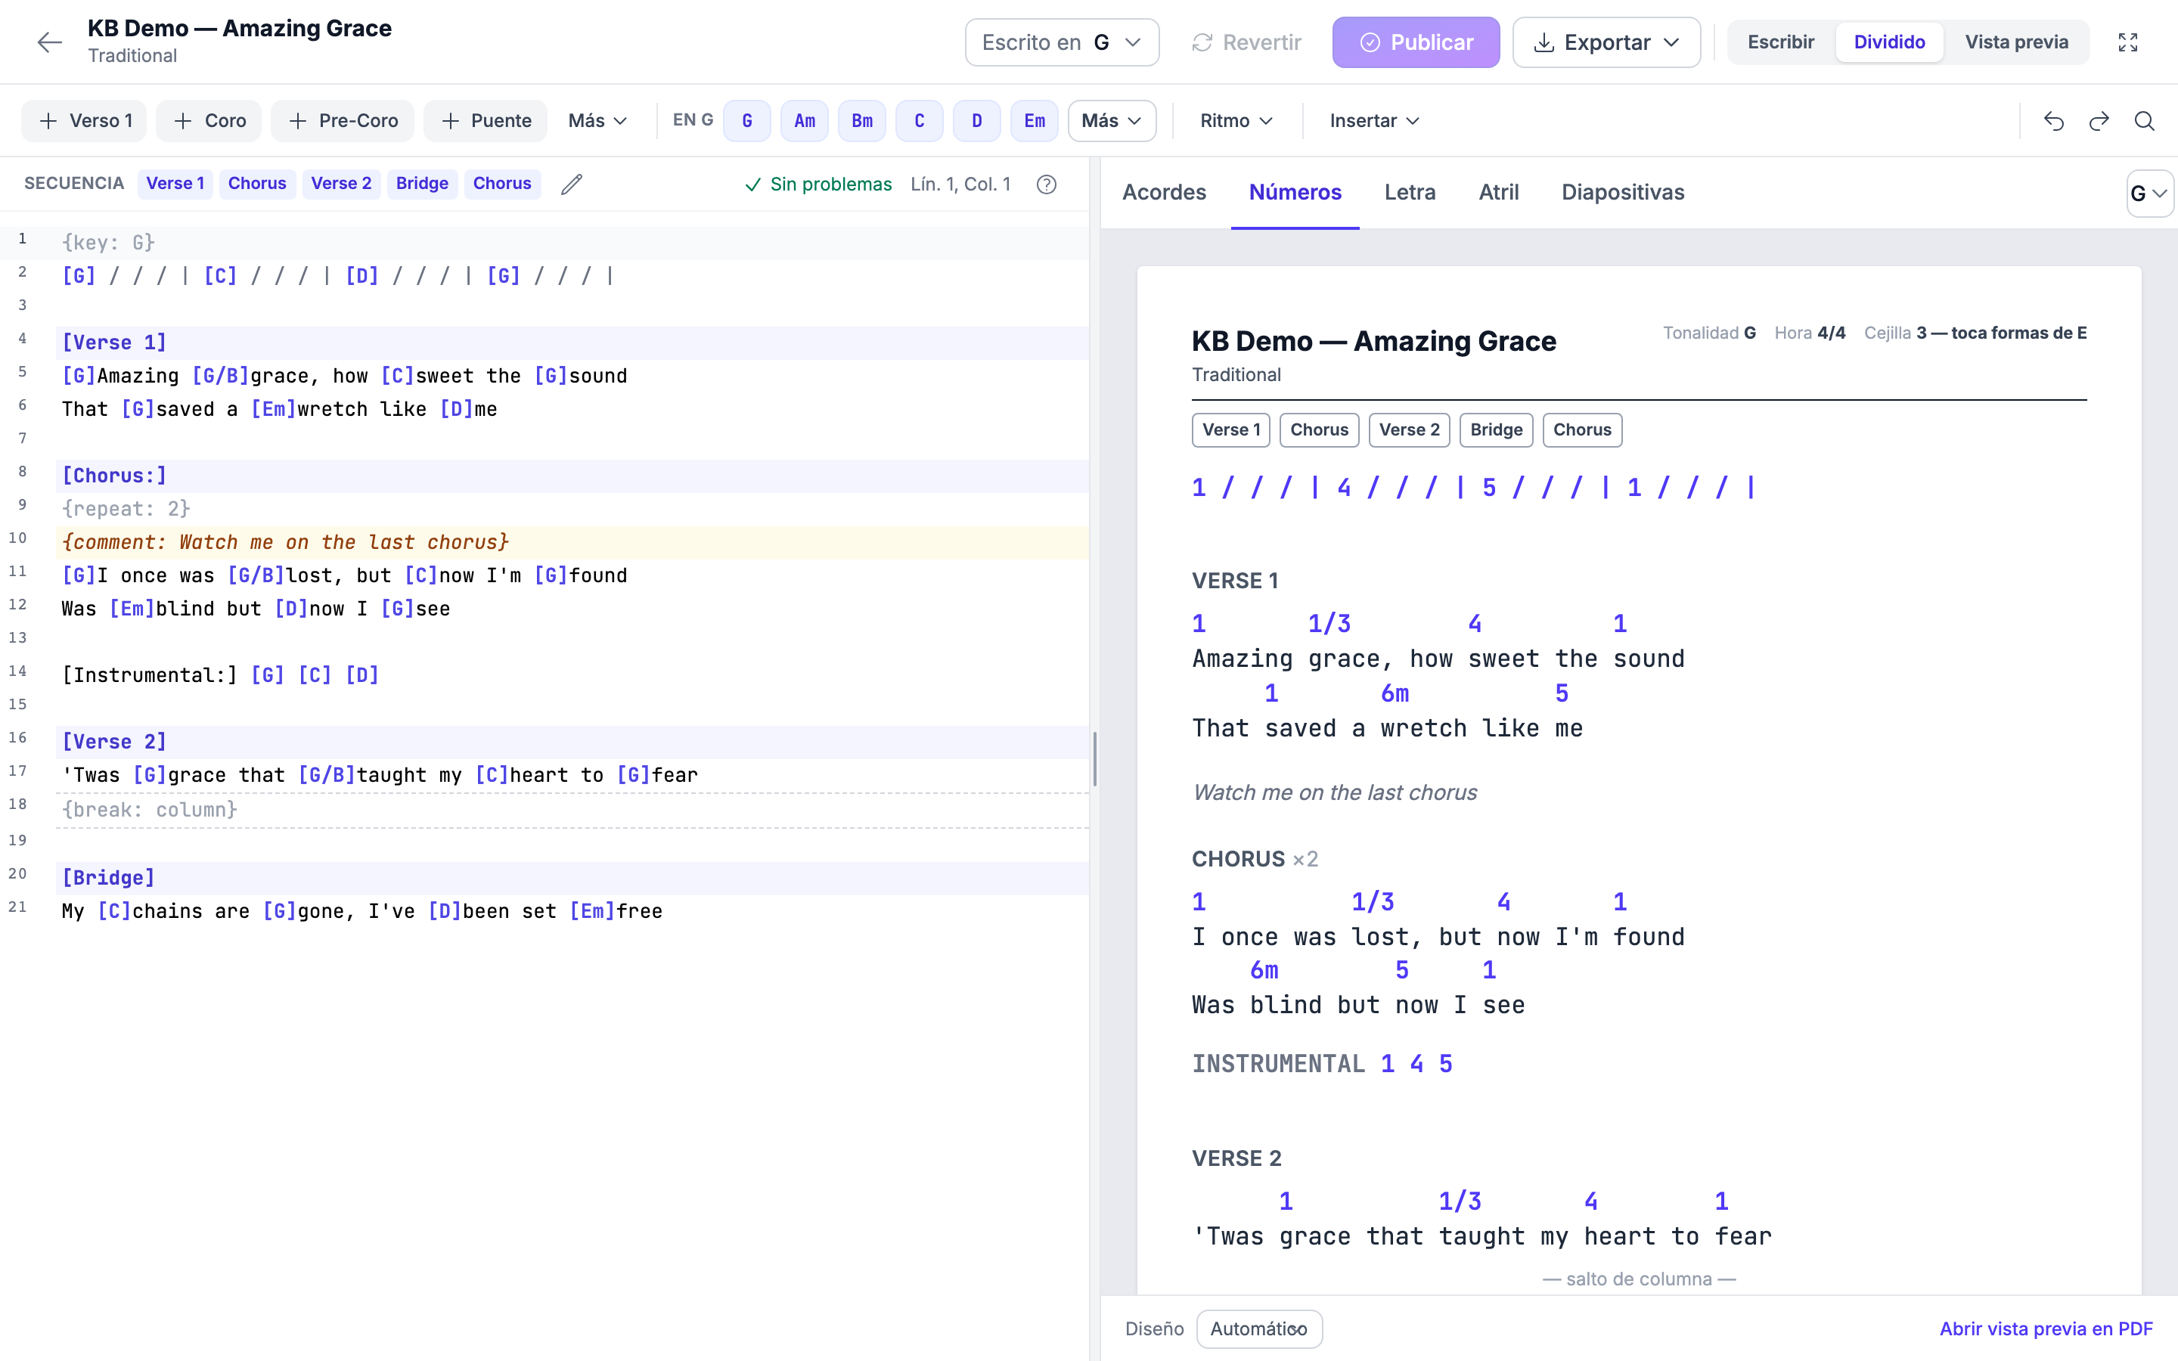
Task: Open the Diapositivas tab
Action: (x=1623, y=192)
